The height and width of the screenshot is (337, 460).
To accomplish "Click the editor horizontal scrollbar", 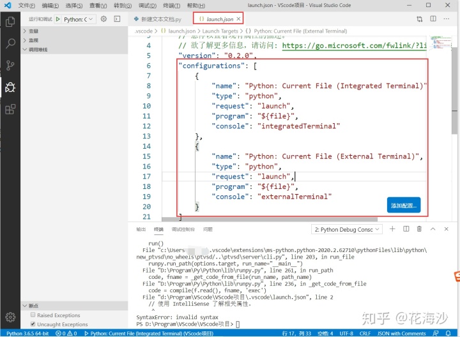I will [270, 219].
